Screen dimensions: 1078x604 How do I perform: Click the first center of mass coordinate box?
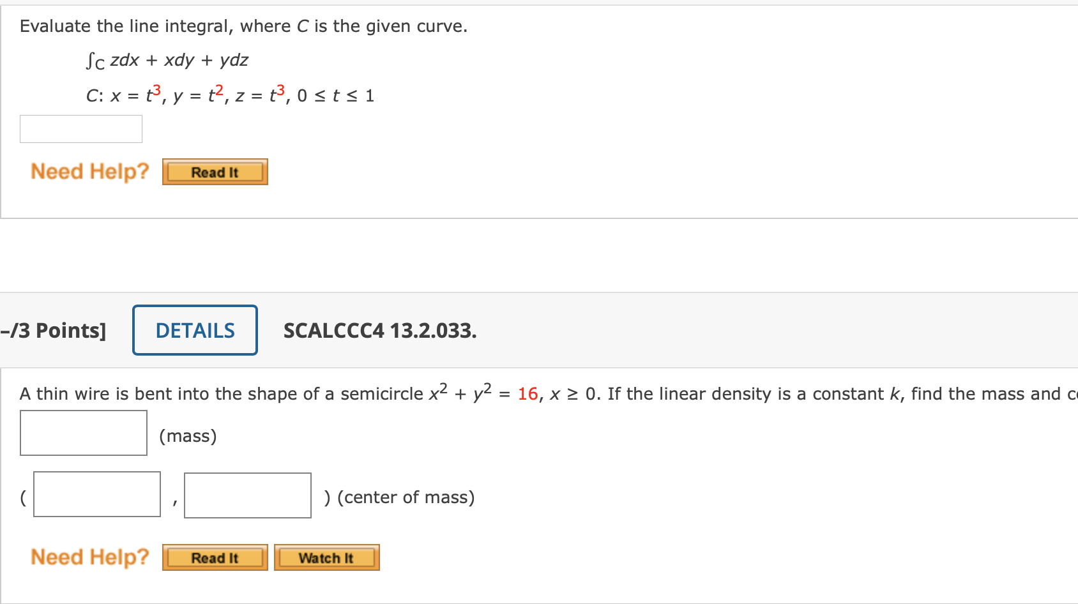coord(96,494)
